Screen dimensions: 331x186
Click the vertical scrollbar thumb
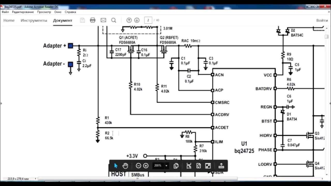click(x=326, y=37)
